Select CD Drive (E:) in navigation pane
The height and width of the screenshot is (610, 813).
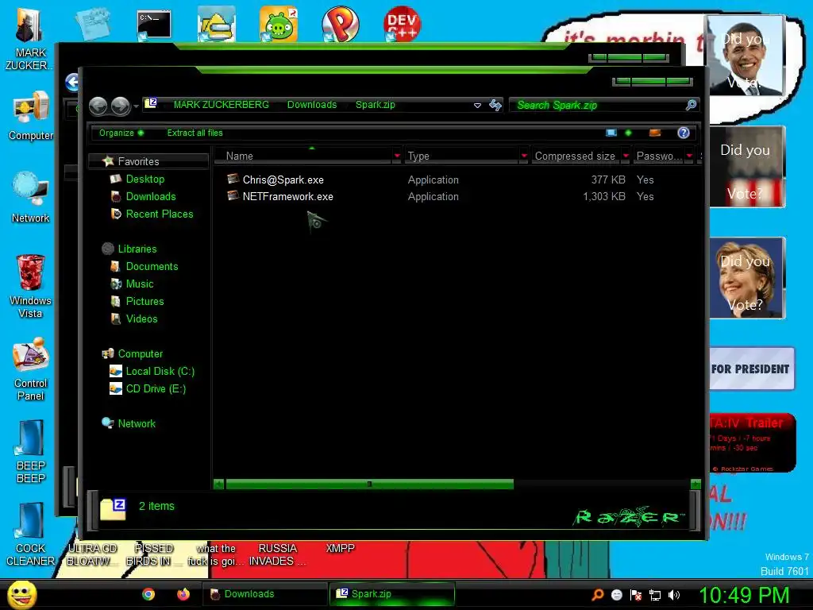pyautogui.click(x=156, y=388)
